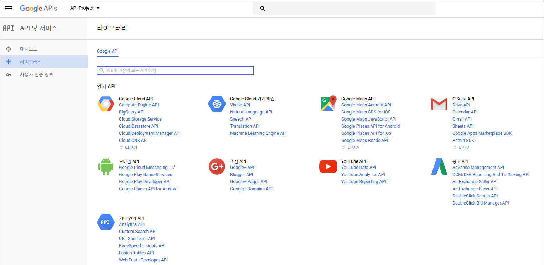
Task: Open Translation API link
Action: pos(245,126)
